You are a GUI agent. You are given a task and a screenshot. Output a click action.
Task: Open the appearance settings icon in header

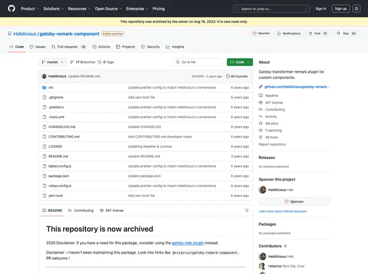356,9
